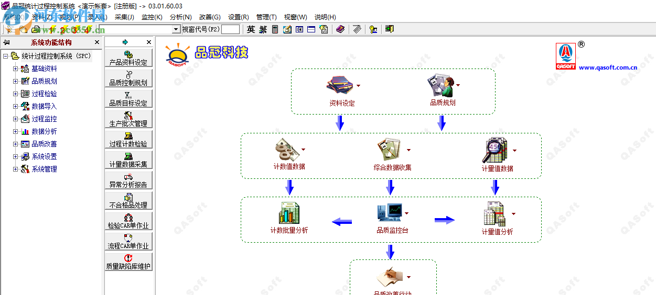Open dropdown arrow next to 品质规划 flowchart icon
The image size is (656, 295).
pos(458,85)
